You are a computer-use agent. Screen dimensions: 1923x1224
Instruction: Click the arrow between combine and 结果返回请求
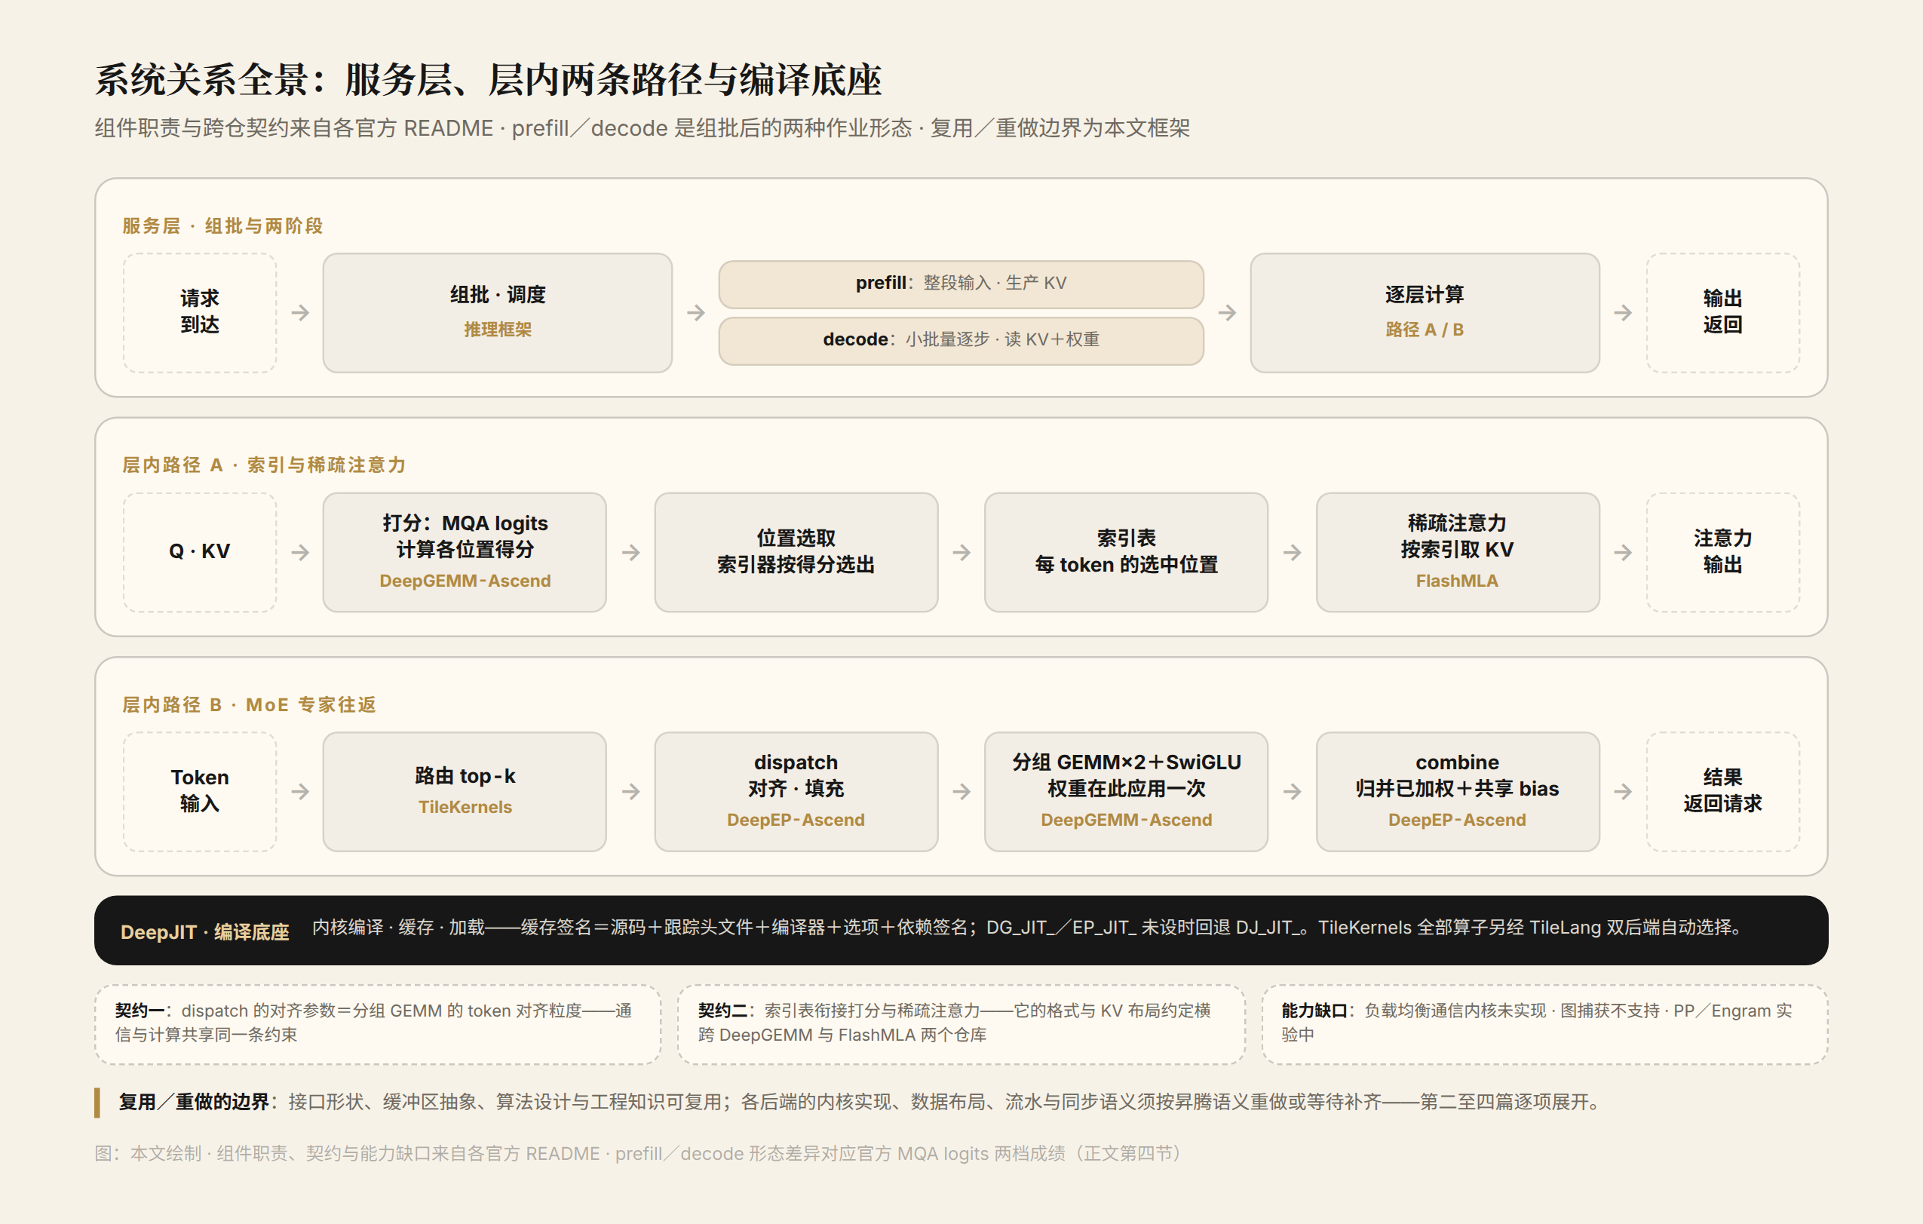1623,791
